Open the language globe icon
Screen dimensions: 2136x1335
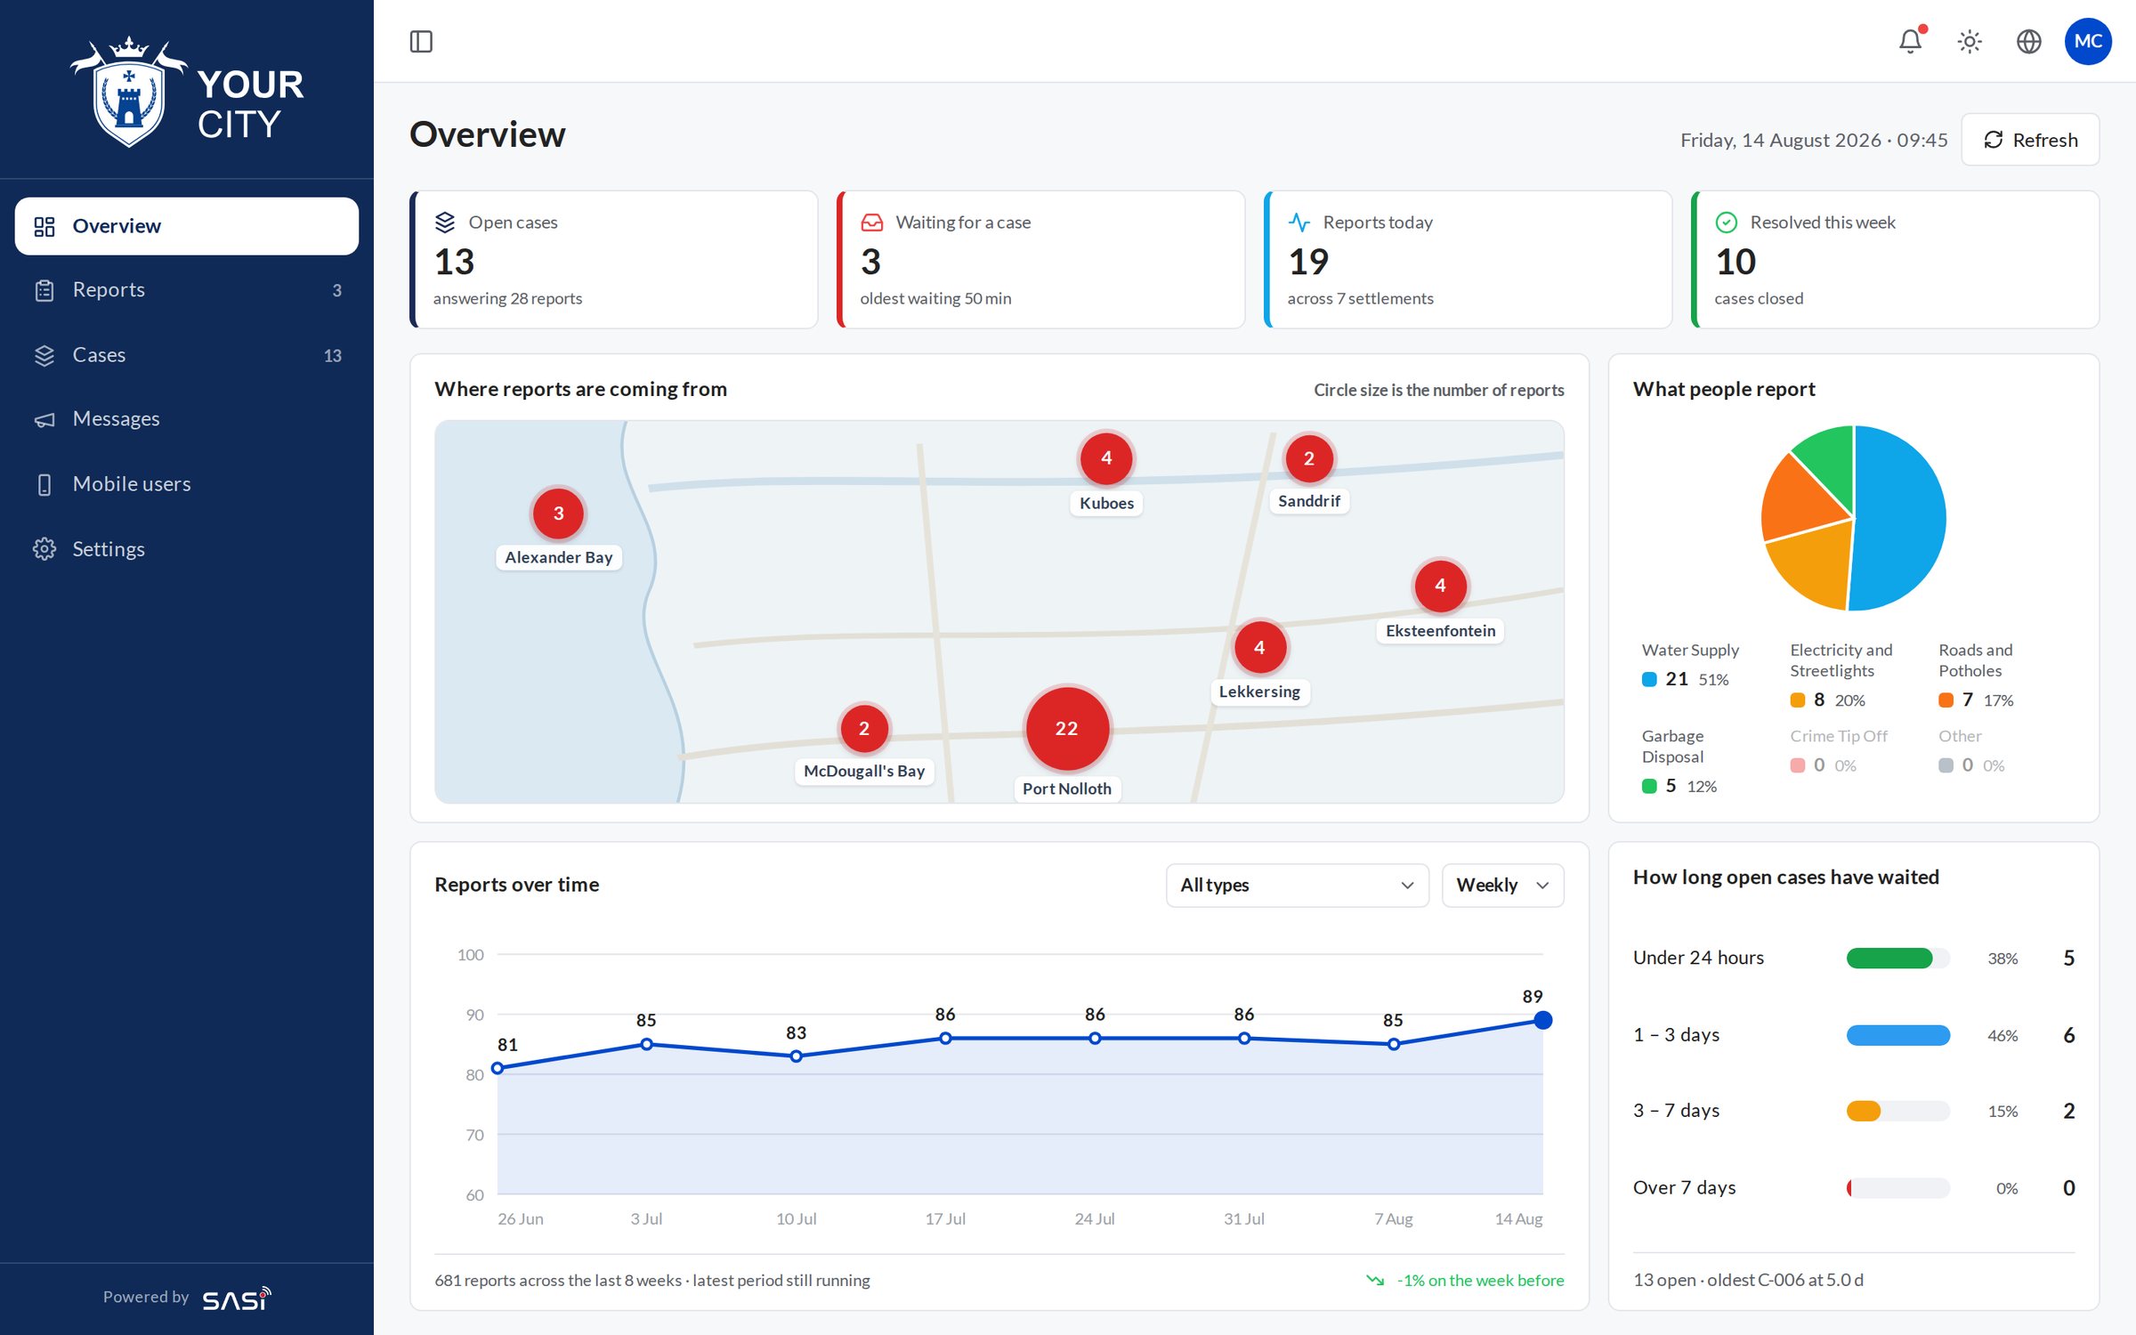pyautogui.click(x=2028, y=42)
